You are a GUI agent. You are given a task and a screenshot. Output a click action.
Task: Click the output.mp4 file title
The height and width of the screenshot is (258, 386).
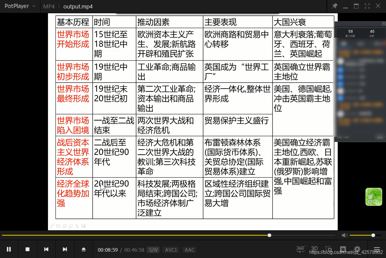point(78,6)
